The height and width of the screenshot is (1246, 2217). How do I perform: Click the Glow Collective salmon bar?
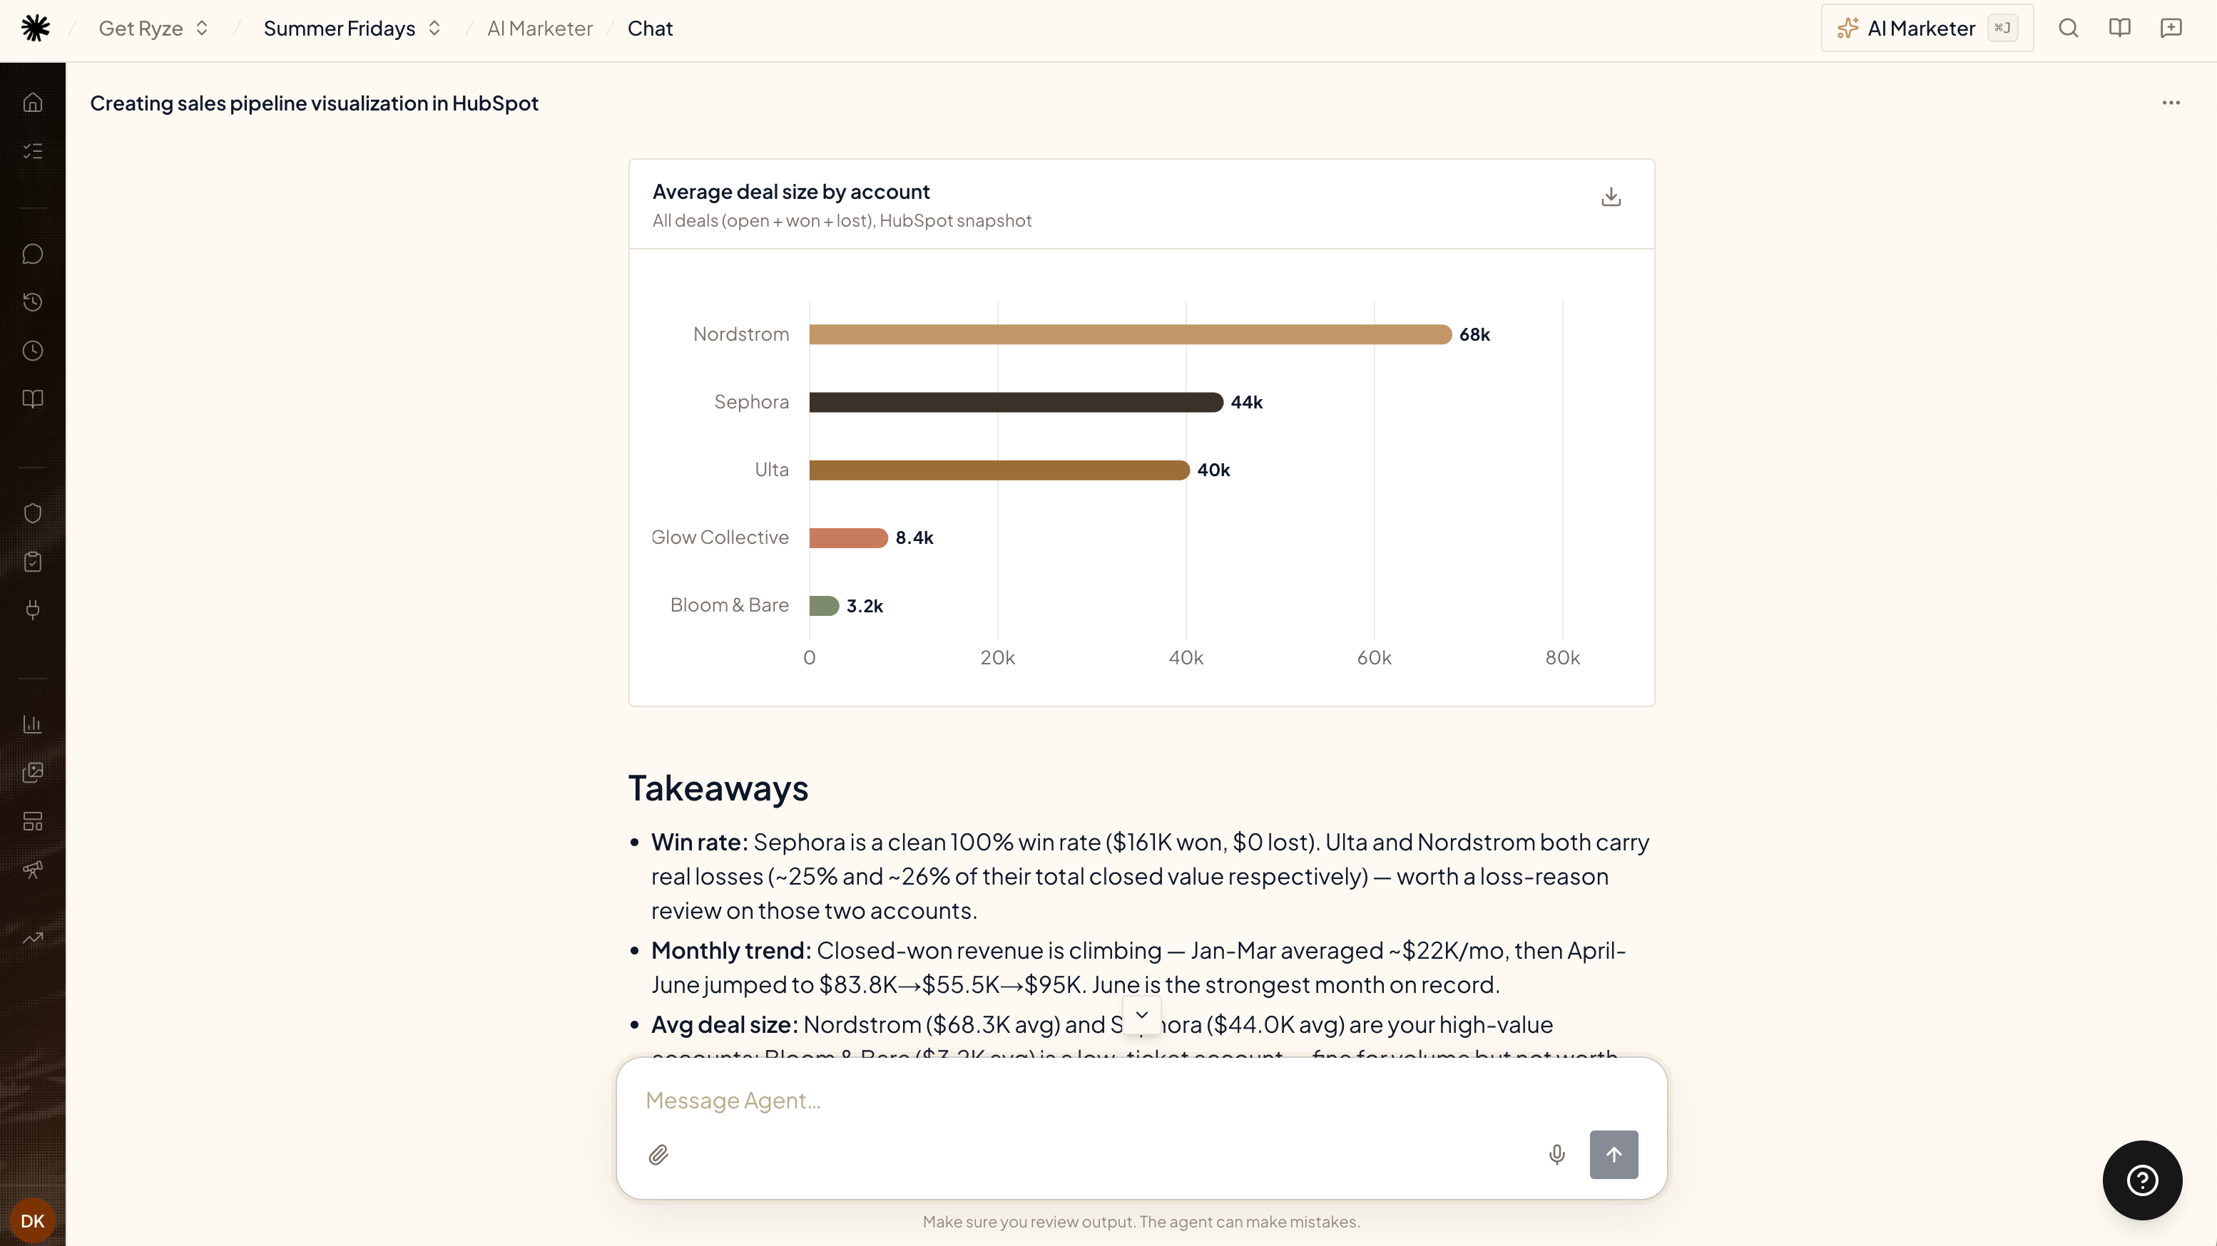[847, 537]
